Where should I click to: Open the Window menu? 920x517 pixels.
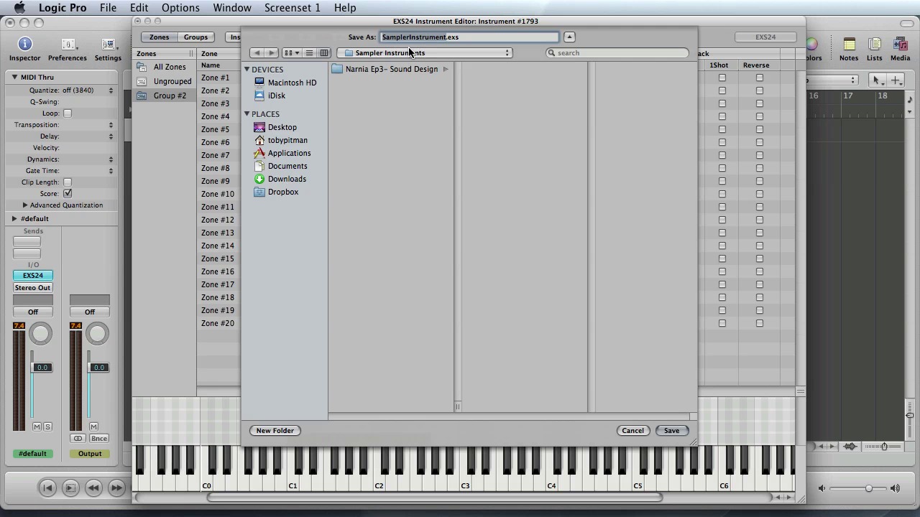[x=232, y=8]
